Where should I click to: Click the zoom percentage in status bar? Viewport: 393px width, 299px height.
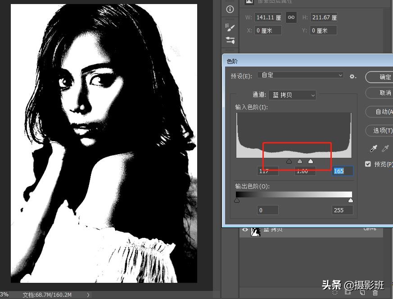coord(4,295)
